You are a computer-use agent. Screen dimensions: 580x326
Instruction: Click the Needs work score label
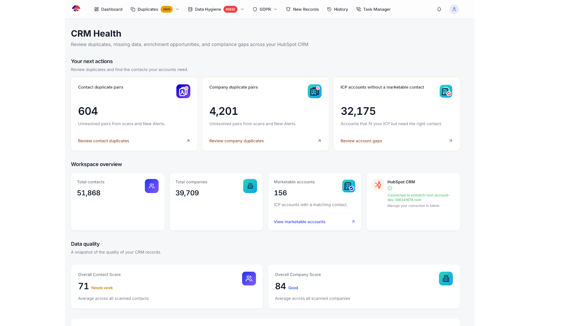(102, 288)
